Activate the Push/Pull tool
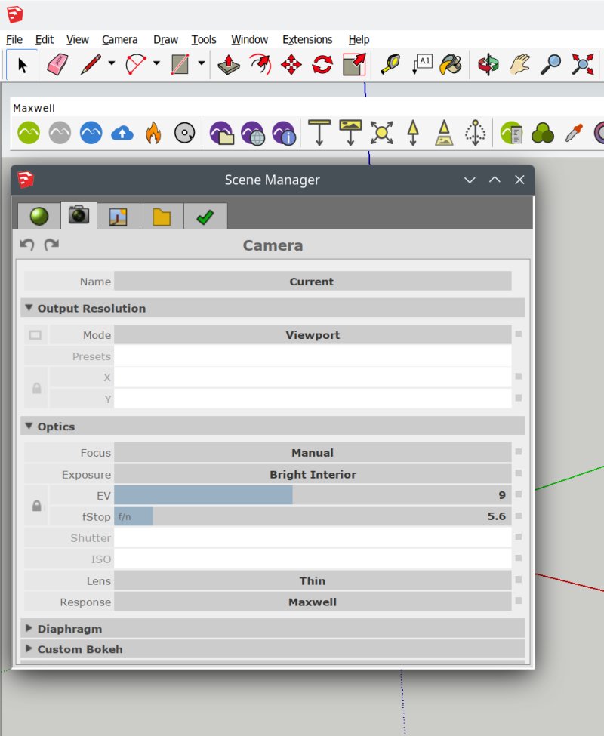604x736 pixels. [229, 64]
